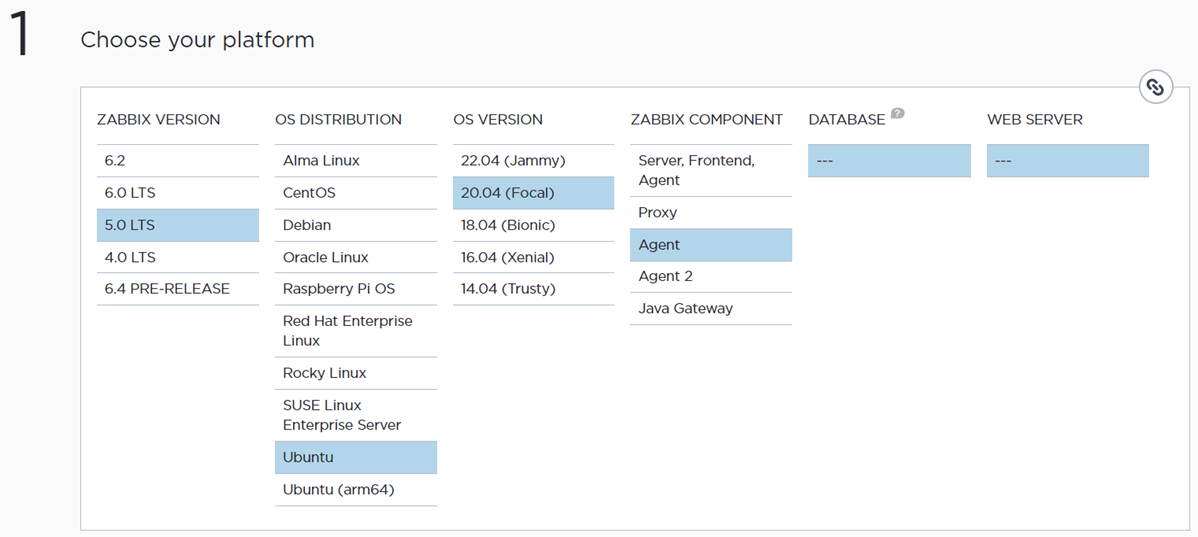Click the WEB SERVER column header
This screenshot has width=1198, height=537.
(1034, 120)
